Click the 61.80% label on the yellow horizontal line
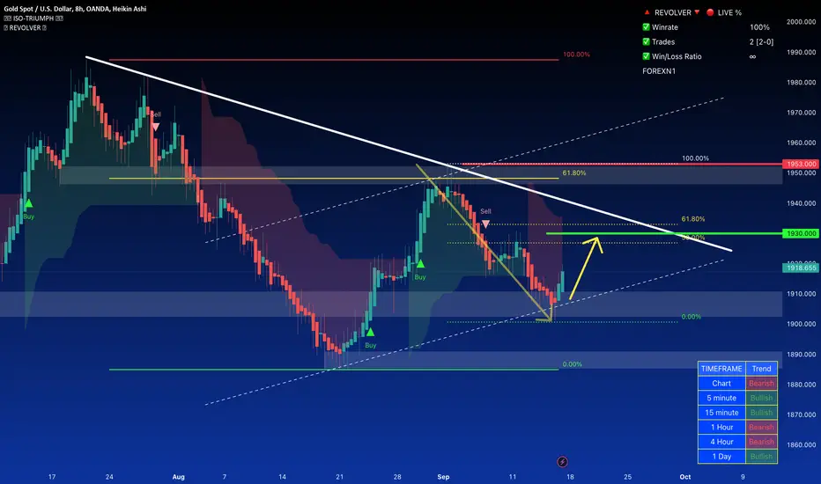 [573, 172]
